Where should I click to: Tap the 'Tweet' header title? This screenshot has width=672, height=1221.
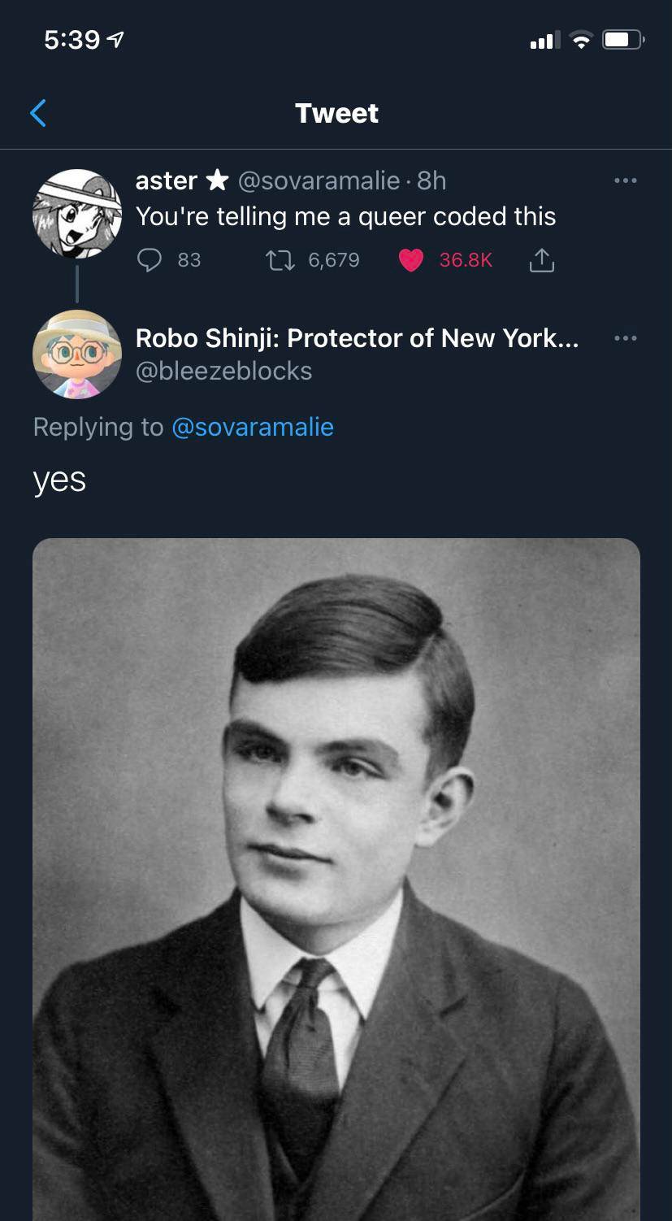coord(336,113)
